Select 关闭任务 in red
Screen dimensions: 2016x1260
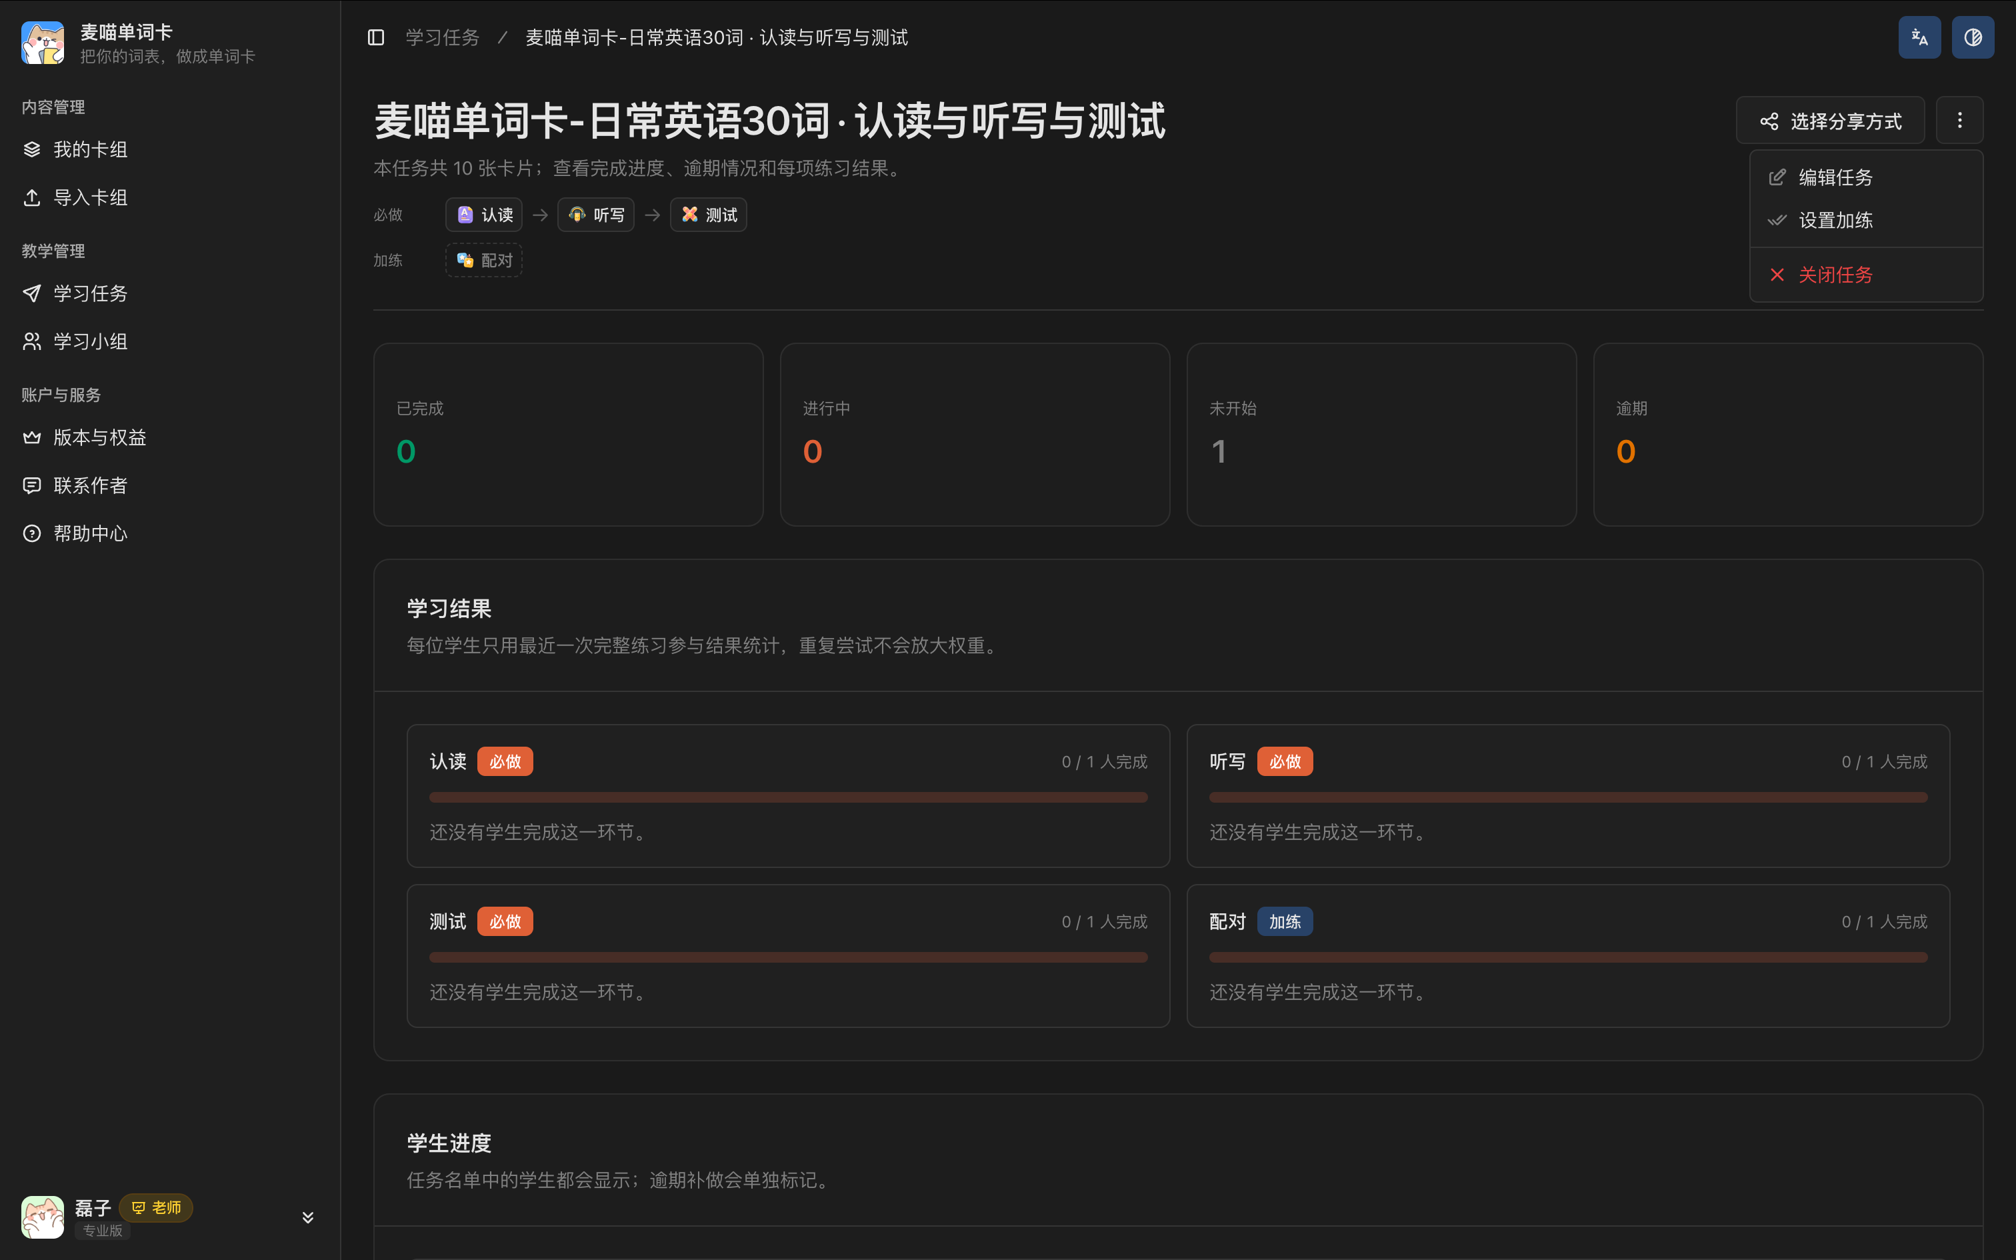1866,275
